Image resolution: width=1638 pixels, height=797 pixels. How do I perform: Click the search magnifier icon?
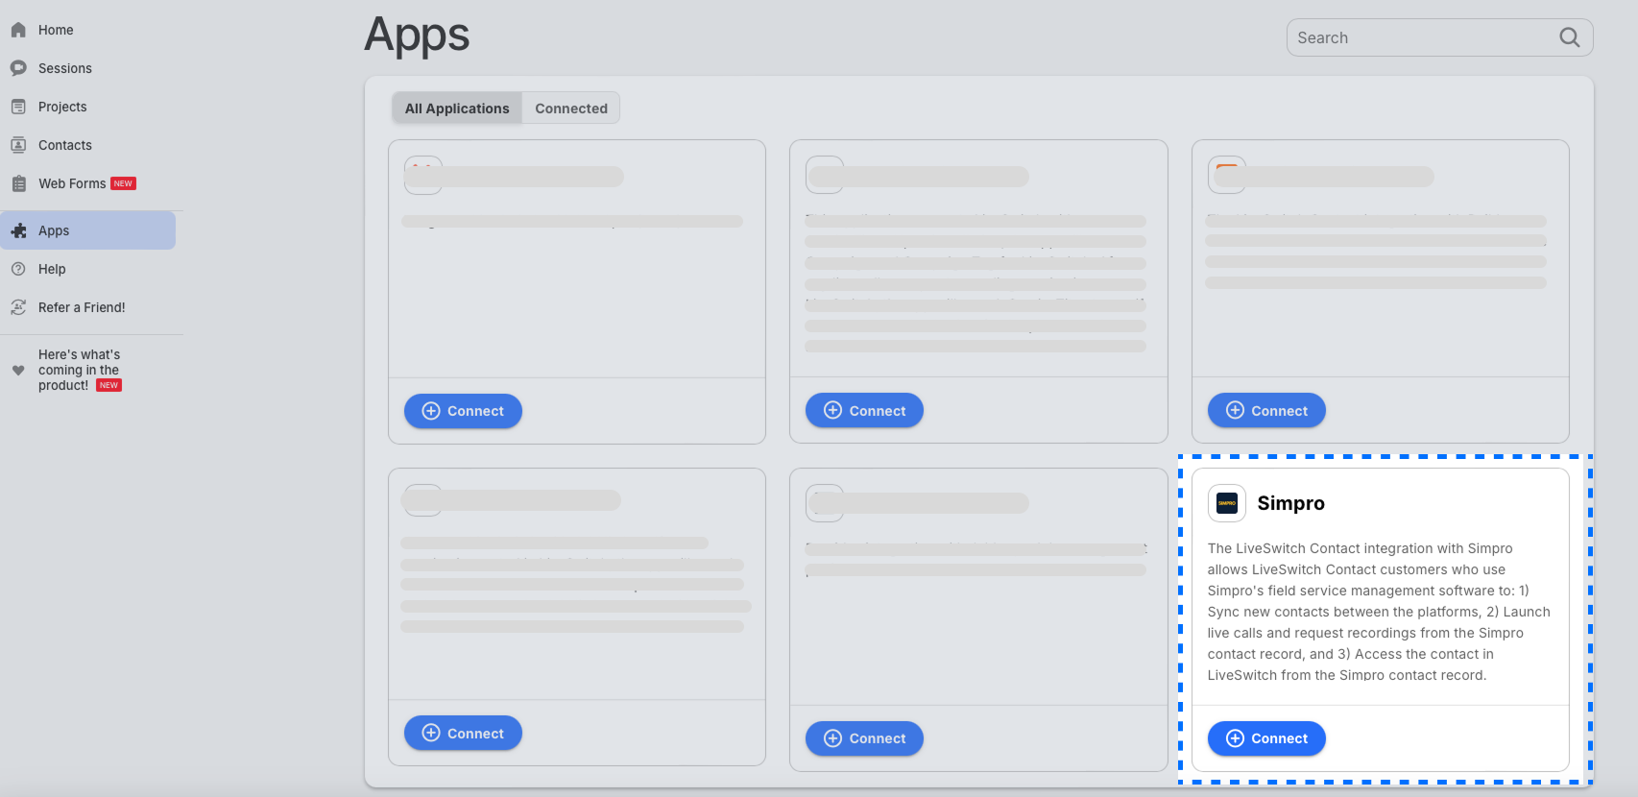click(x=1569, y=37)
